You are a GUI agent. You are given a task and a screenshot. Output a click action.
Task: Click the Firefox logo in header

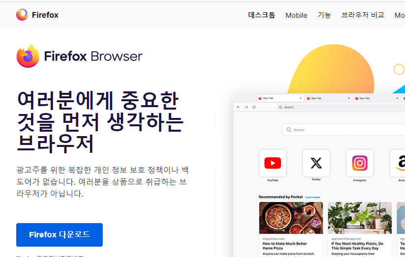point(37,15)
